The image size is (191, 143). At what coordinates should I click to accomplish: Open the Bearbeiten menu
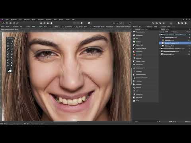point(14,20)
